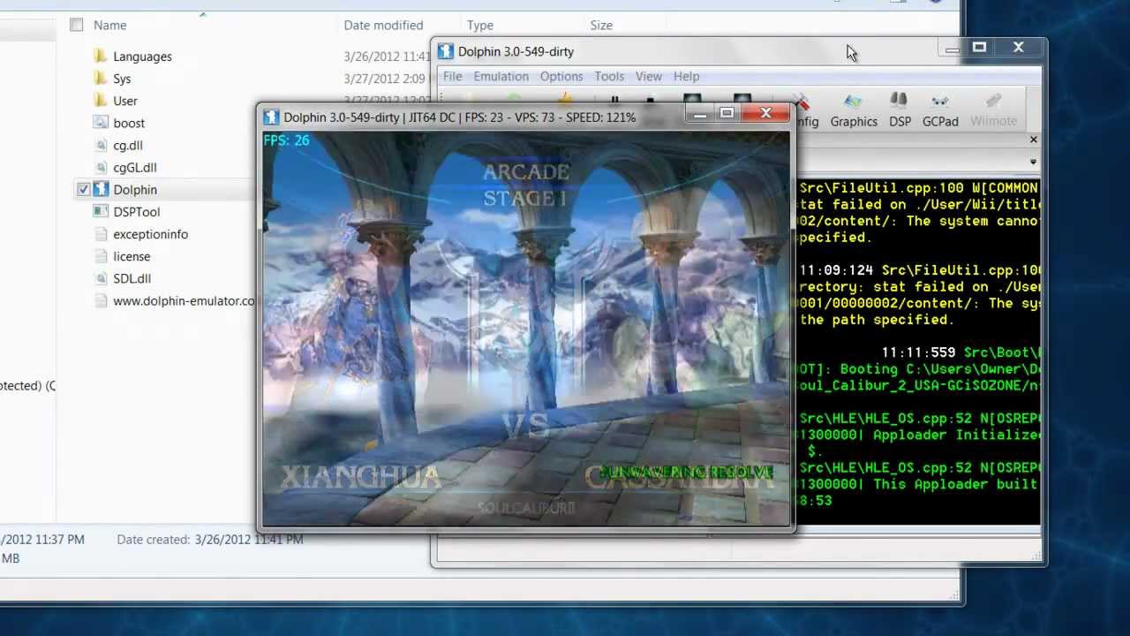Click the exceptioninfo file name

coord(150,234)
